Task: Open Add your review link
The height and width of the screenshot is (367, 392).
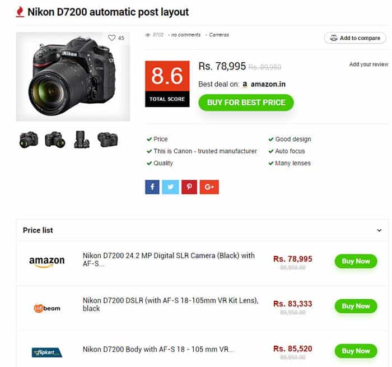Action: pyautogui.click(x=368, y=64)
